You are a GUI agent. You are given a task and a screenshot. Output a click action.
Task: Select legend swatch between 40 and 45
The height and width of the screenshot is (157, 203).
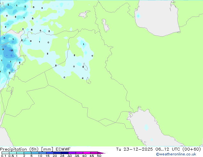point(87,153)
